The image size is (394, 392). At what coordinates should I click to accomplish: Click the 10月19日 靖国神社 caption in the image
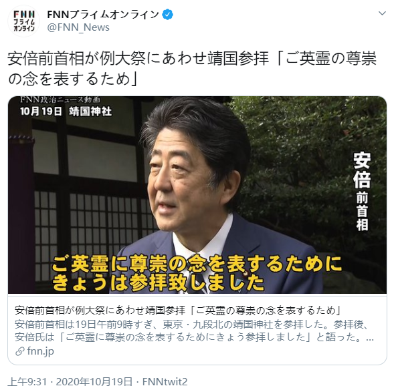(66, 111)
